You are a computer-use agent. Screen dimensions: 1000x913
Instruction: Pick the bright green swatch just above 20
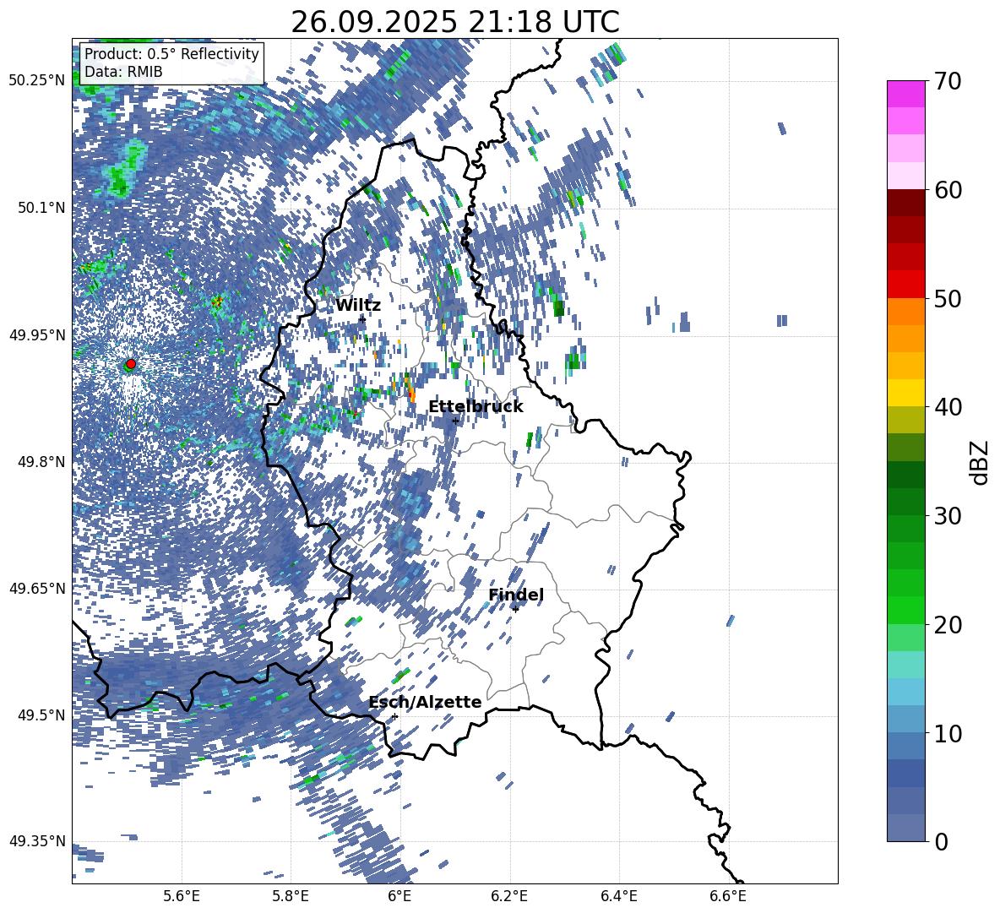[x=905, y=610]
